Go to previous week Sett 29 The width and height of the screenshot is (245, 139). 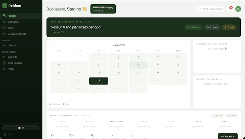coord(218,116)
